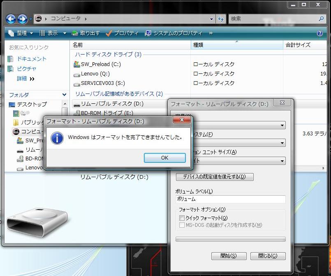331x276 pixels.
Task: Click the MS-DOS 起動ディスクを作成する checkbox
Action: pos(182,225)
